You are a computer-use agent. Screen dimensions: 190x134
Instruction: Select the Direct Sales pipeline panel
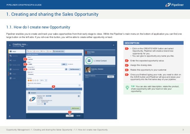click(100, 52)
